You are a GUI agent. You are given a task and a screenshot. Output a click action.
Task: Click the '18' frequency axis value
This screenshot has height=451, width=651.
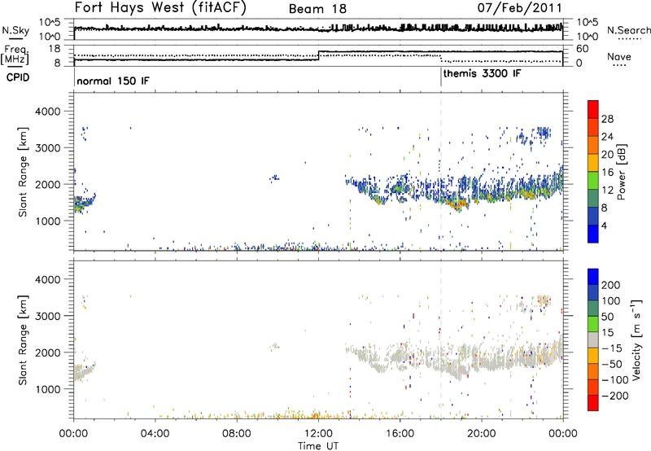55,49
